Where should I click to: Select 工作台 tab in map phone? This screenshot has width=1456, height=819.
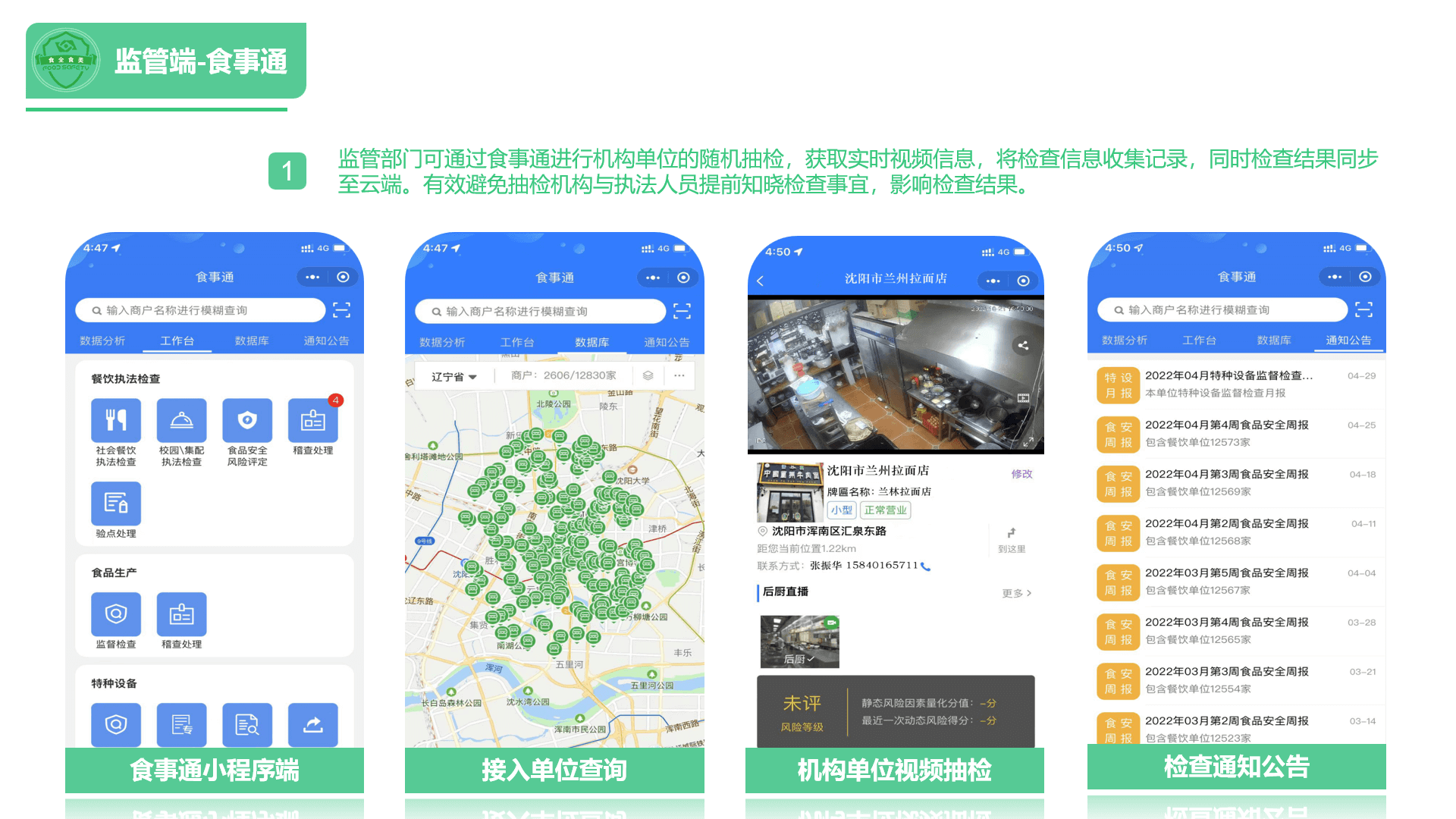(516, 343)
